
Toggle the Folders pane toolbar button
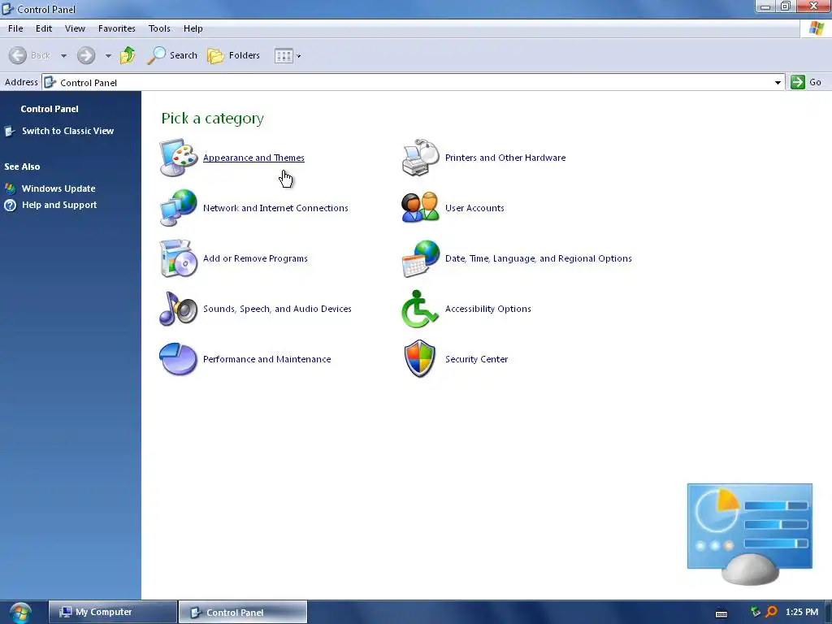tap(233, 55)
